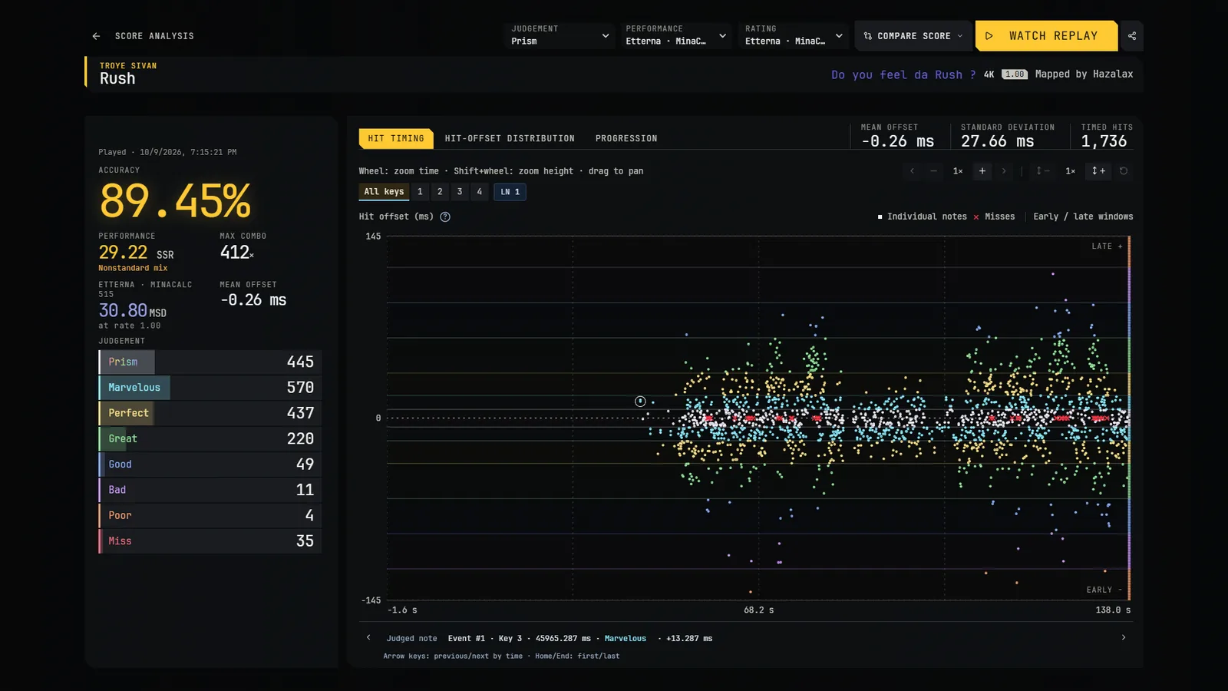Image resolution: width=1228 pixels, height=691 pixels.
Task: Click the Nonstandard mix label
Action: pos(133,268)
